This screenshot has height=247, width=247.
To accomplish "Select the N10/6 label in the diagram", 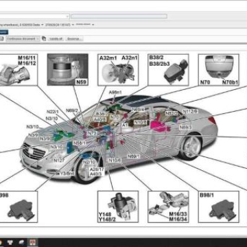I will [115, 161].
